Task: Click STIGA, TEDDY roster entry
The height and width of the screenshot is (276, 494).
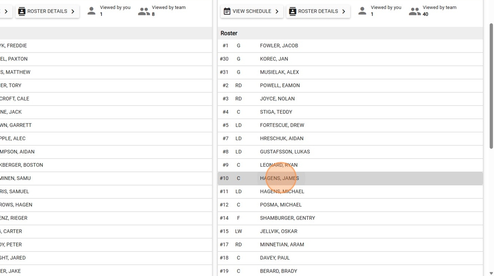Action: pos(276,112)
